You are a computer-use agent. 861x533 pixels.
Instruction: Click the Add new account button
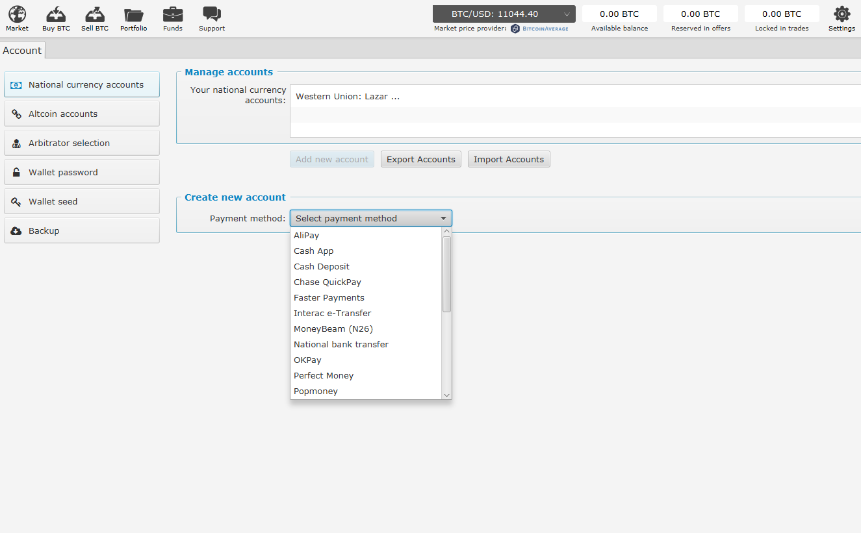click(332, 159)
